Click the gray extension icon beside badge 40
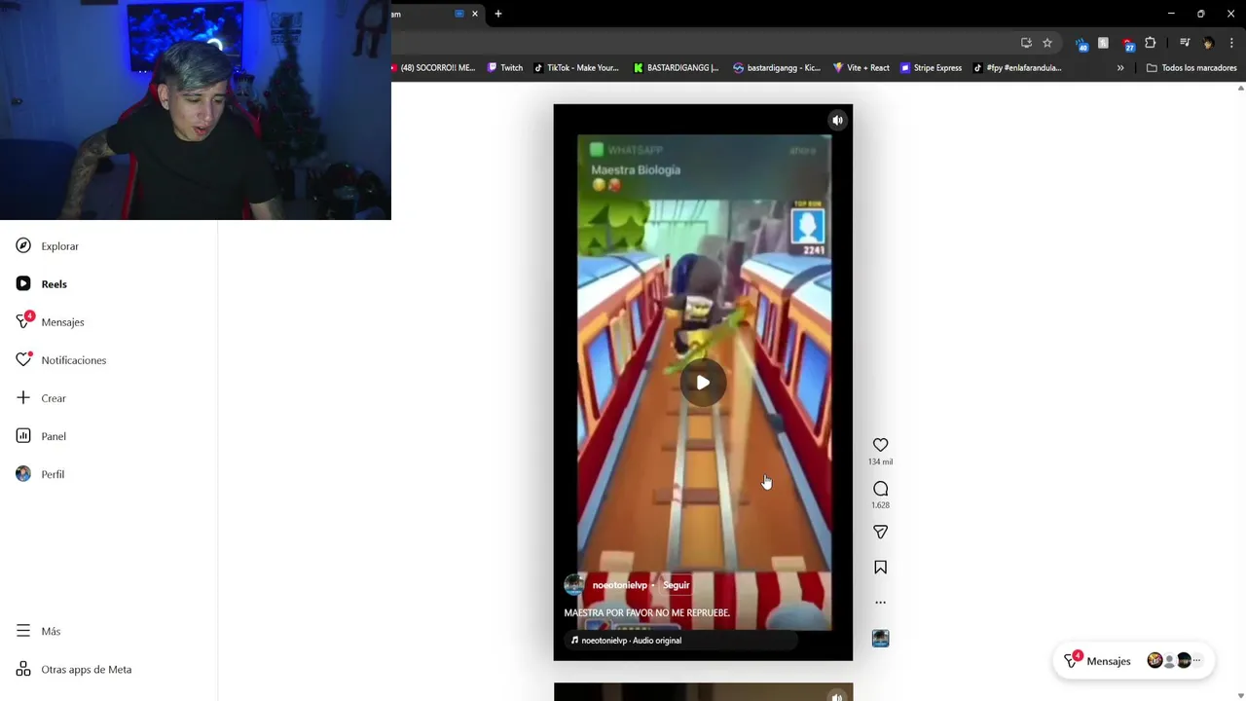Viewport: 1246px width, 701px height. (1103, 43)
